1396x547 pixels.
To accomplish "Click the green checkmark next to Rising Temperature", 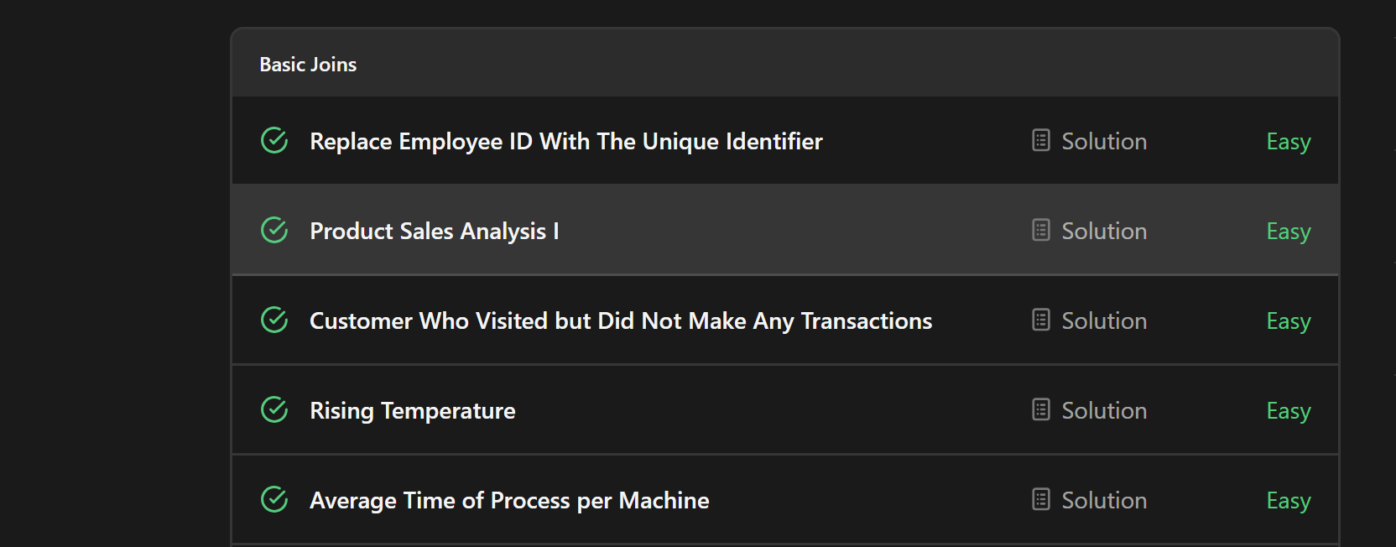I will [274, 409].
